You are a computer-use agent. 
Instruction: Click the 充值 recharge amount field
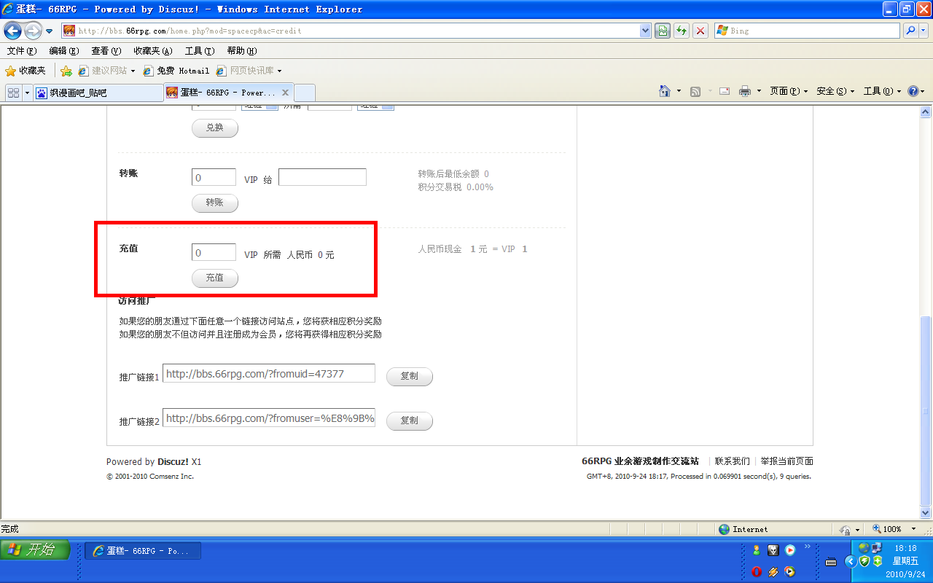point(214,253)
